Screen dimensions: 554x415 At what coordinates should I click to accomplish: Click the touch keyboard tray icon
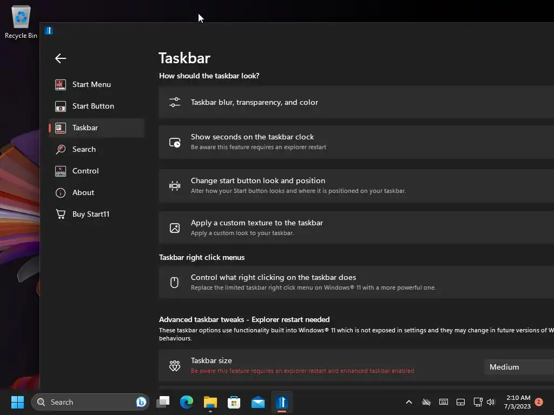[444, 402]
